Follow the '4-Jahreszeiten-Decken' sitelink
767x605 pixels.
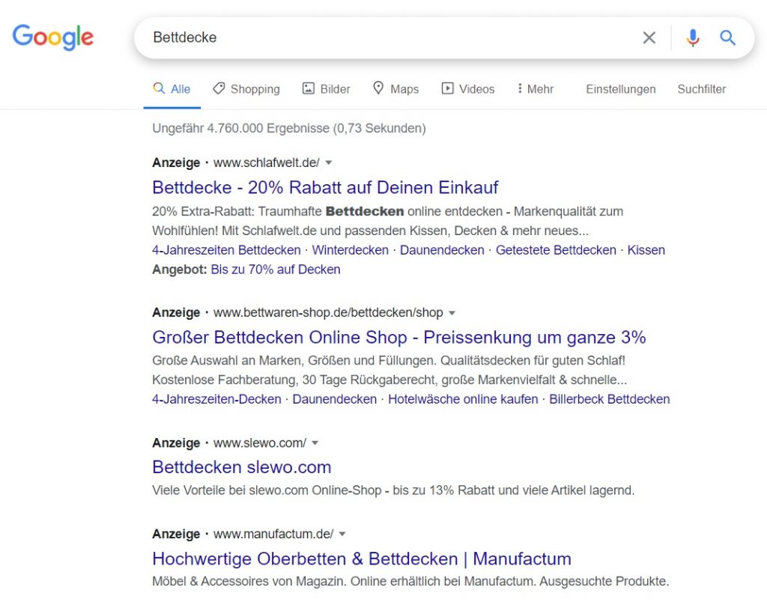pyautogui.click(x=216, y=399)
